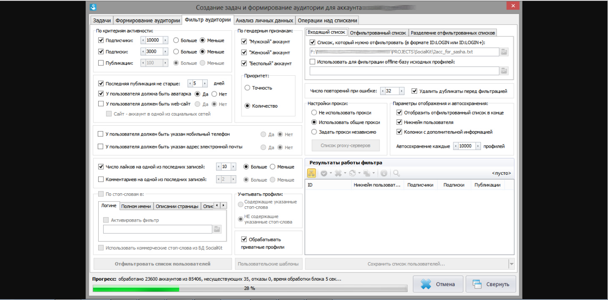Click the delete X icon in results toolbar

point(338,173)
